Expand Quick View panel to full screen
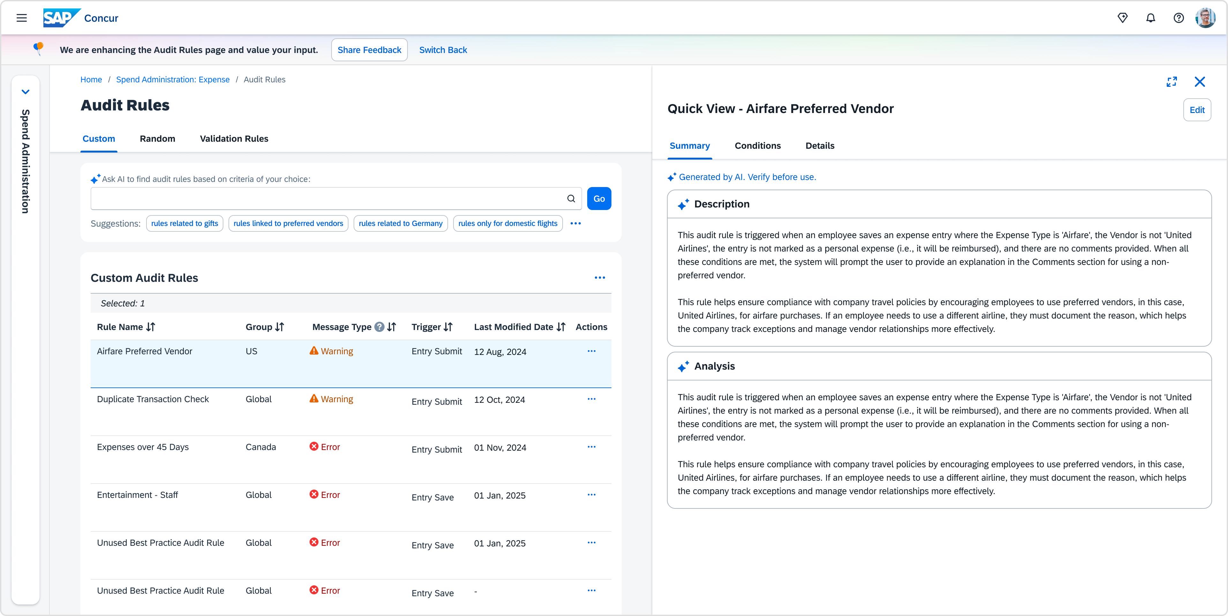 point(1171,82)
